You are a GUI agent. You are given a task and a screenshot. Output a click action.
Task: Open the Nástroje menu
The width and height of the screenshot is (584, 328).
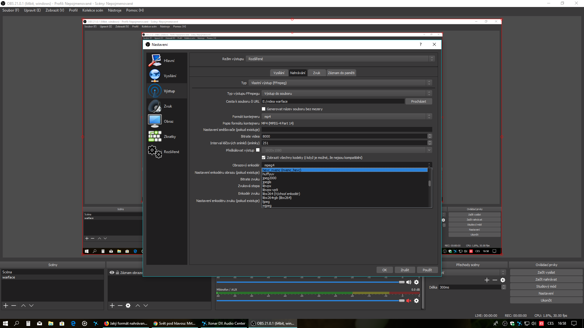point(114,10)
